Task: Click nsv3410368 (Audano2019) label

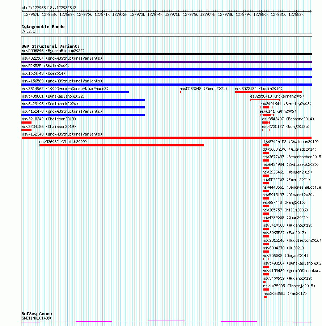Action: pyautogui.click(x=288, y=226)
